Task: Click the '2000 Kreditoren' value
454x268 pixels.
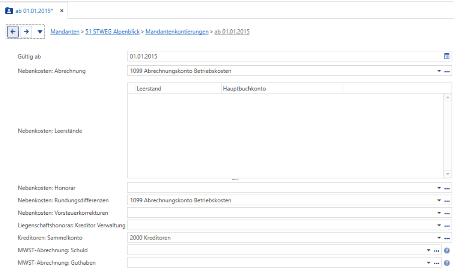Action: tap(150, 237)
